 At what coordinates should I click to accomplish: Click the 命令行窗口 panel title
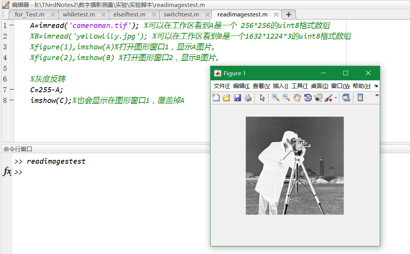coord(18,149)
